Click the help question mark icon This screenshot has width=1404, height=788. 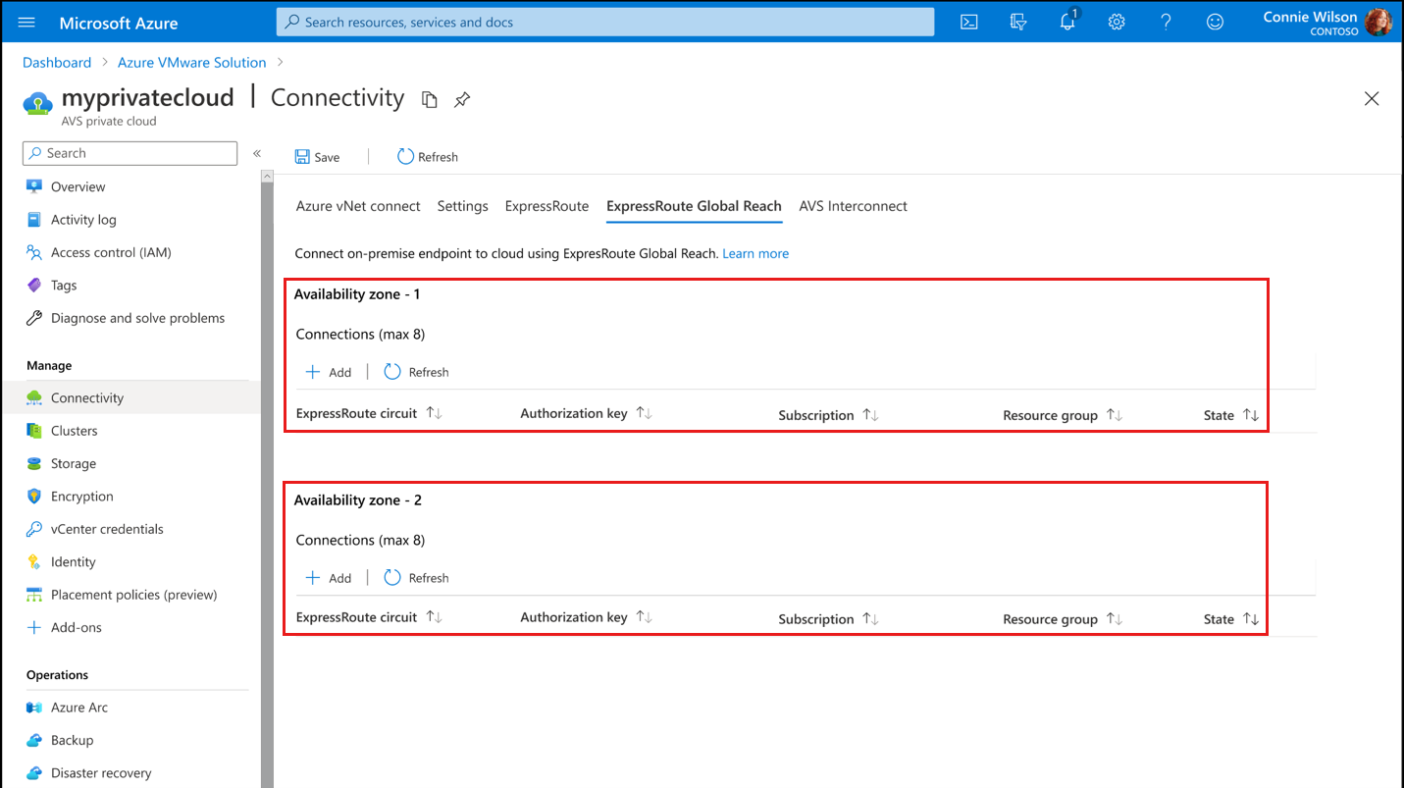[x=1166, y=22]
